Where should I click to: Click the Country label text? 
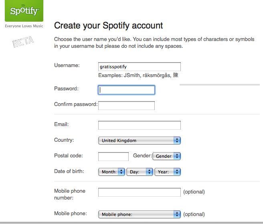coord(64,140)
